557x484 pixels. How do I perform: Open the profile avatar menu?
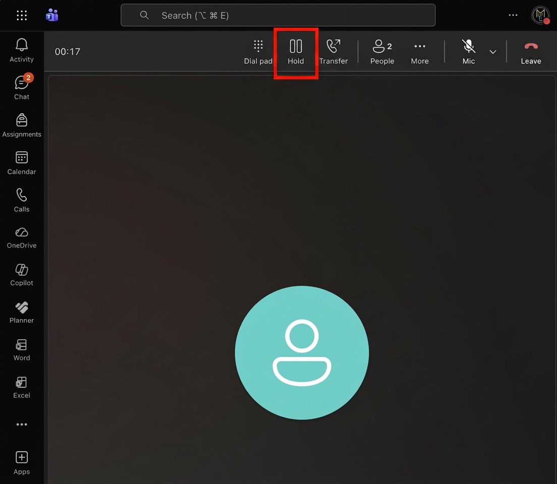tap(540, 15)
